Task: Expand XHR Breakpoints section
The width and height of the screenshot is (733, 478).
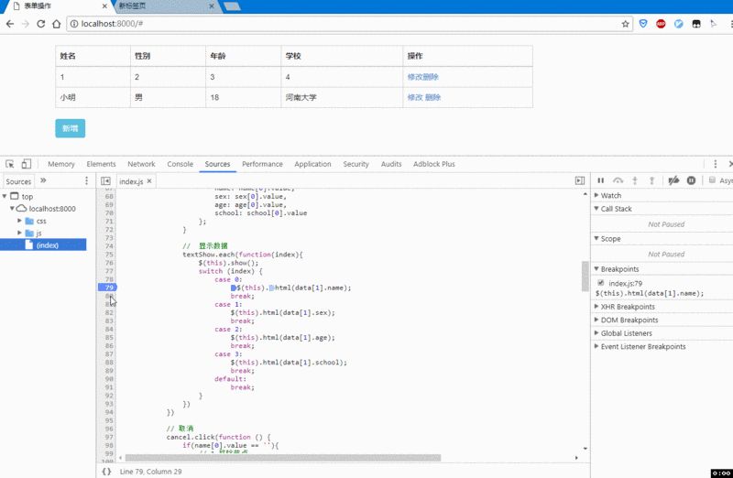Action: pos(628,307)
